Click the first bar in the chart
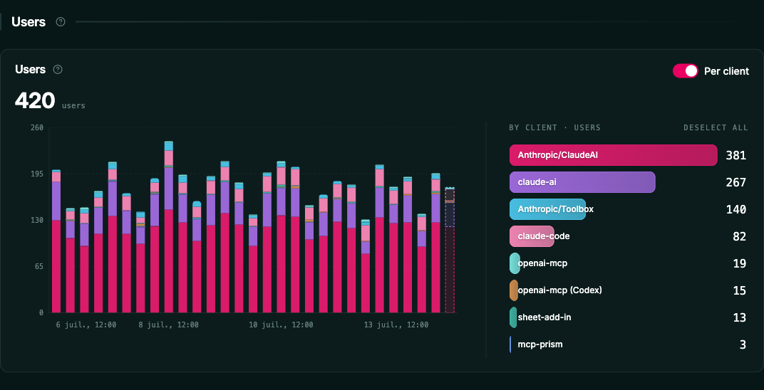The image size is (764, 390). click(x=56, y=241)
